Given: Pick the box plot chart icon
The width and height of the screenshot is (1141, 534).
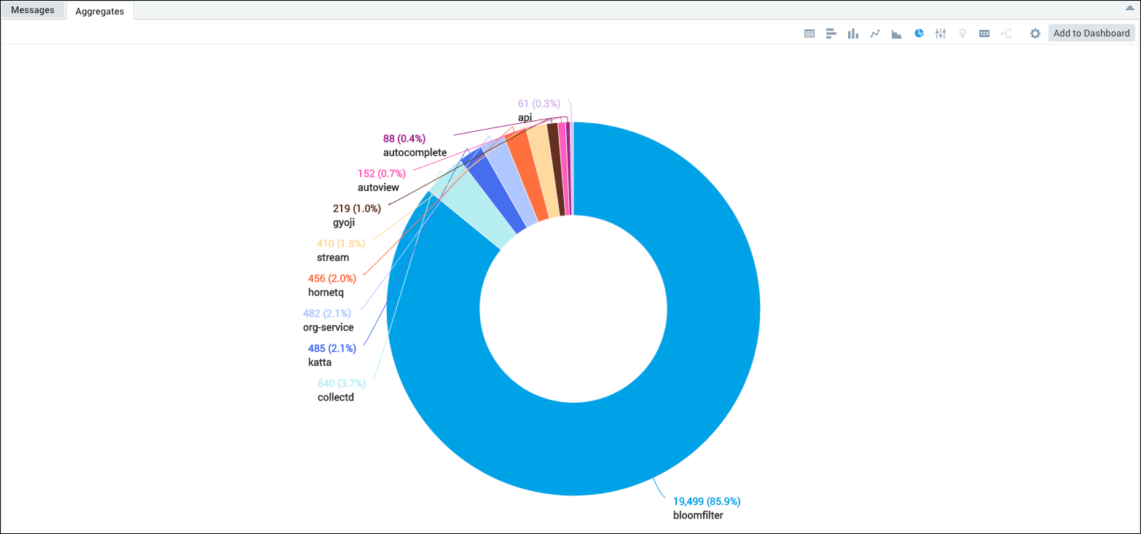Looking at the screenshot, I should pyautogui.click(x=941, y=34).
